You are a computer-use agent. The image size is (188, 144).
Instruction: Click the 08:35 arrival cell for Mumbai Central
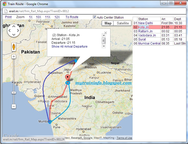(167, 44)
